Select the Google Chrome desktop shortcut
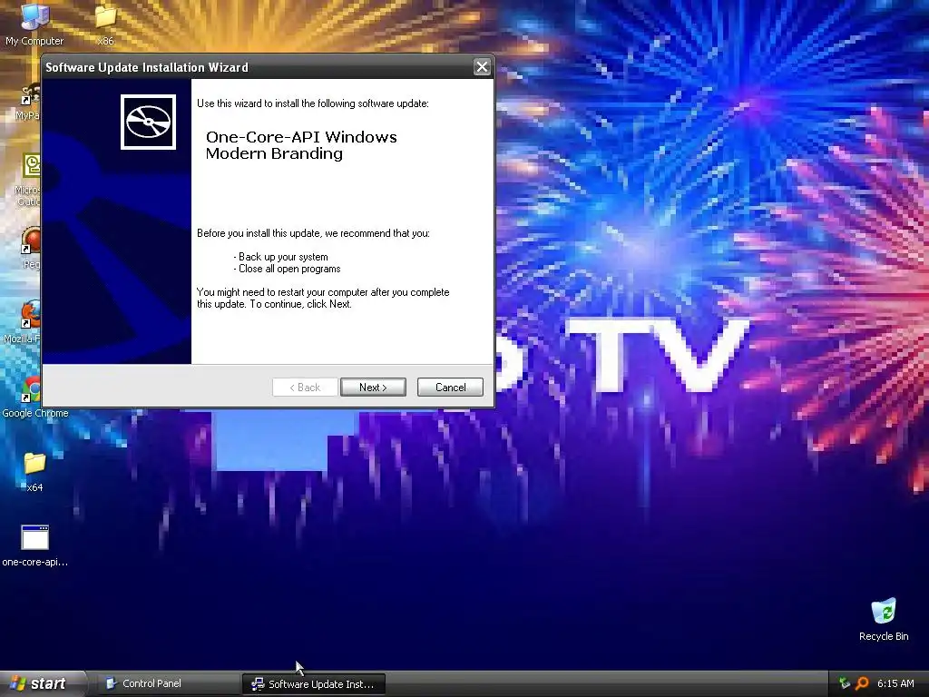929x697 pixels. coord(34,398)
